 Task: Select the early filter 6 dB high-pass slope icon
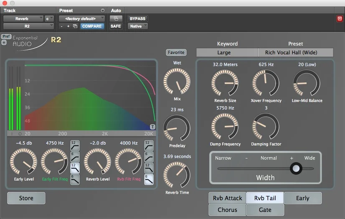(75, 157)
